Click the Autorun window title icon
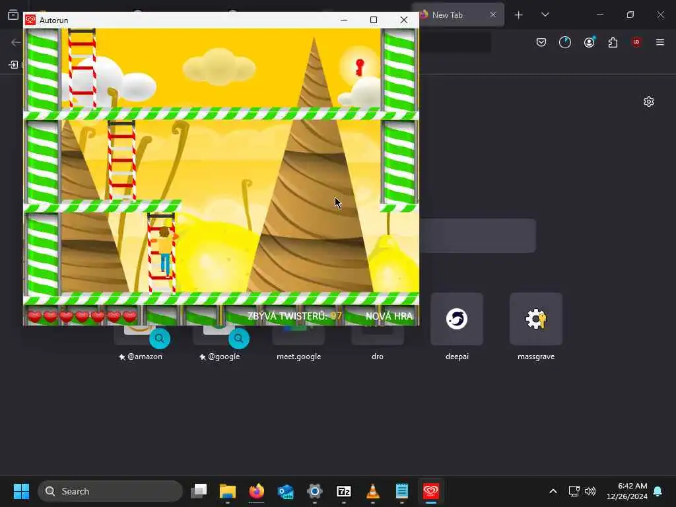This screenshot has width=676, height=507. (x=30, y=20)
